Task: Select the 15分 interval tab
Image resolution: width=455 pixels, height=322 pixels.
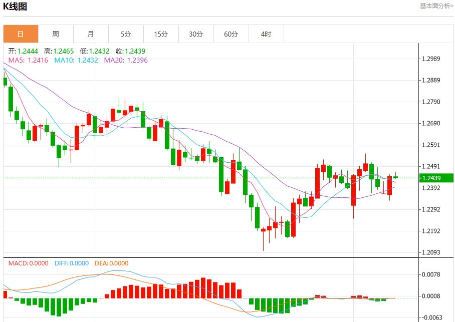Action: [x=161, y=34]
